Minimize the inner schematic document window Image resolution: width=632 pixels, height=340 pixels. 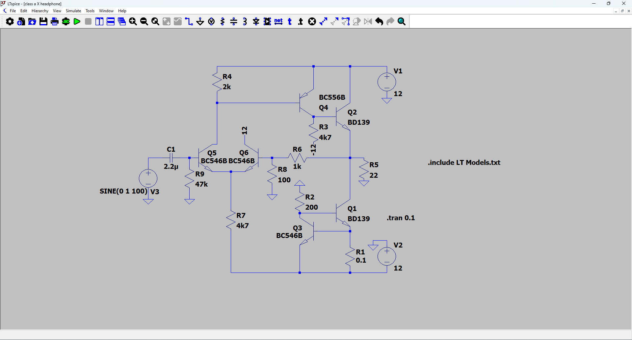point(616,11)
